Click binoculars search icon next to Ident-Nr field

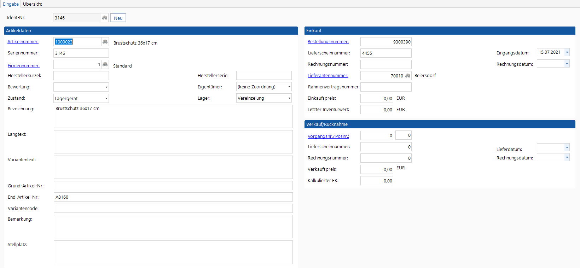point(105,18)
